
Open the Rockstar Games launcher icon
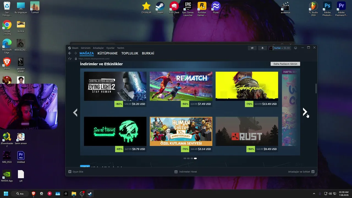coord(202,9)
